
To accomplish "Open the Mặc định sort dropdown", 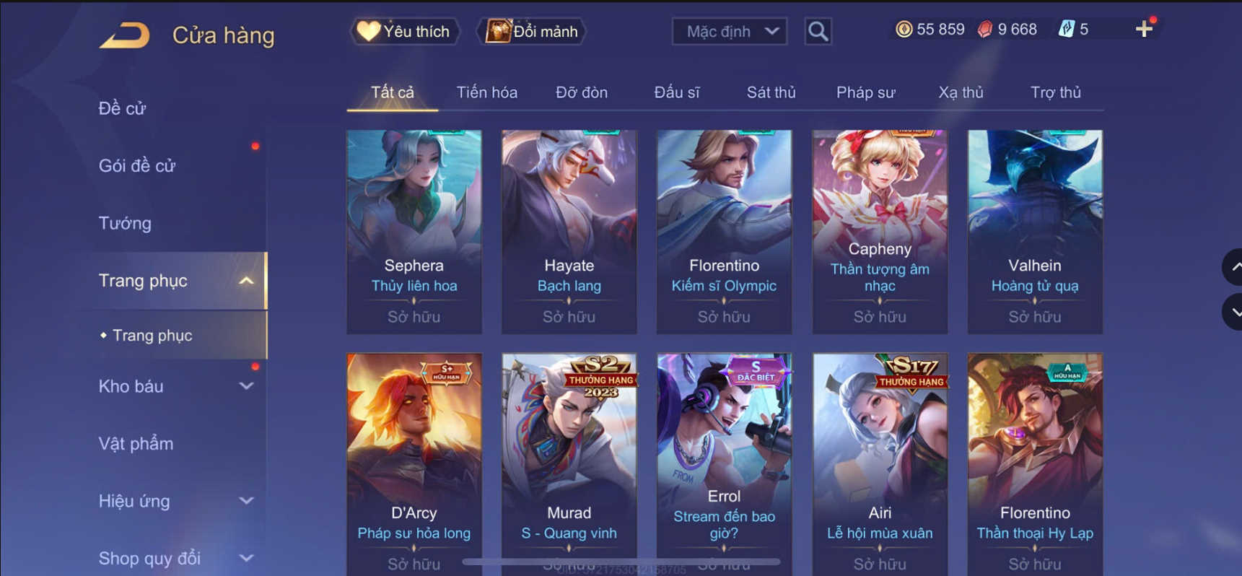I will point(730,31).
